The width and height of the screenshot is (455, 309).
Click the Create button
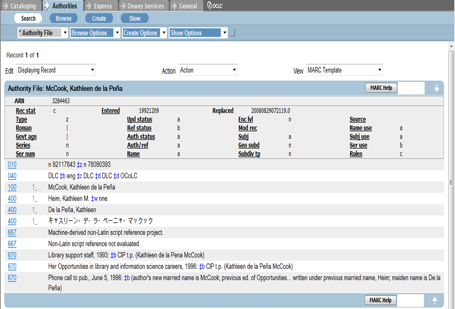(x=99, y=19)
